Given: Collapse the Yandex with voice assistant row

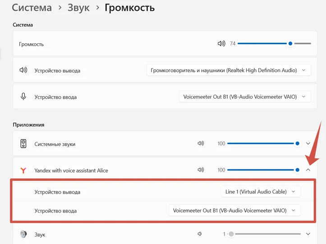Looking at the screenshot, I should 308,170.
